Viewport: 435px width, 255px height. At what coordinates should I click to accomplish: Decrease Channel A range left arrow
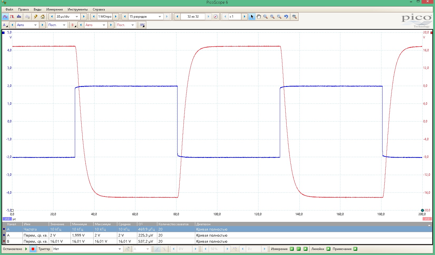(12, 25)
